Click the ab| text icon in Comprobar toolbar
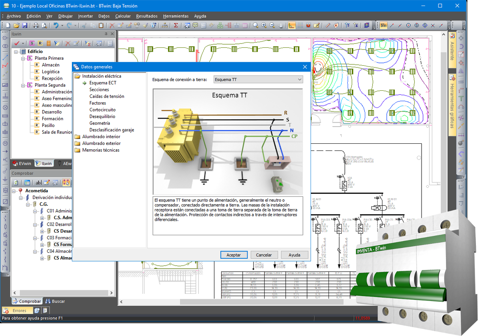This screenshot has height=336, width=479. pos(38,183)
